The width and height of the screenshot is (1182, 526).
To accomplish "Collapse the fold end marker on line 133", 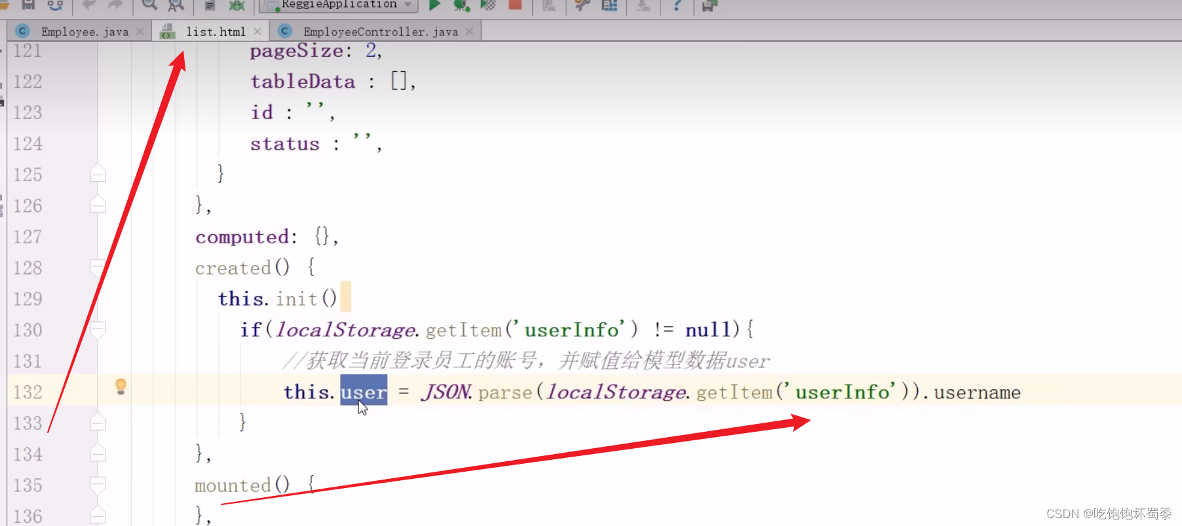I will [98, 423].
